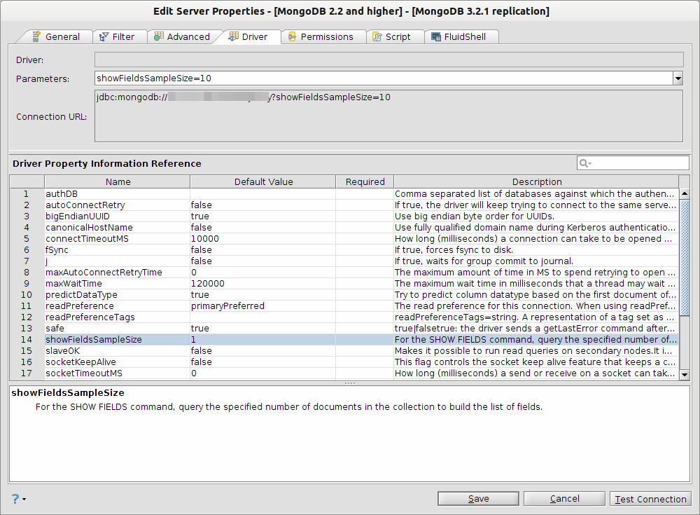Click the FluidShell tab icon
Screen dimensions: 700x515
[x=435, y=36]
